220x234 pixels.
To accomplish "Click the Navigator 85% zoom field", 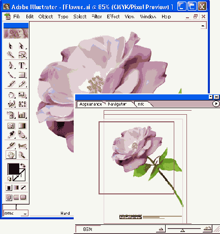I will tap(87, 229).
